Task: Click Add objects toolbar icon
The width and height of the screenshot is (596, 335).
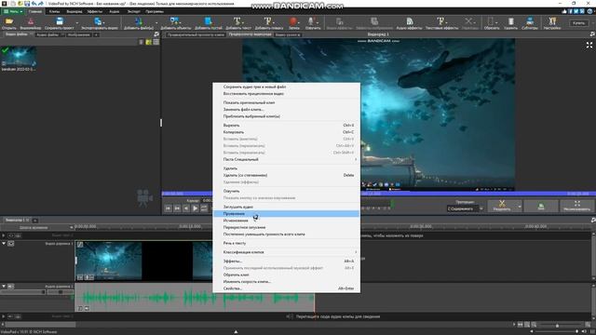Action: pyautogui.click(x=175, y=22)
